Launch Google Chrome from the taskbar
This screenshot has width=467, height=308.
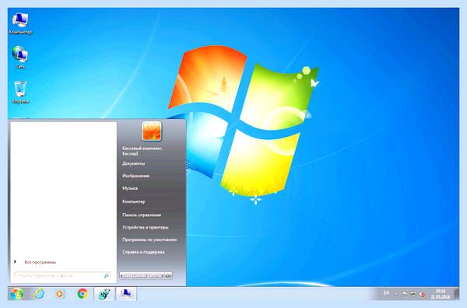83,294
